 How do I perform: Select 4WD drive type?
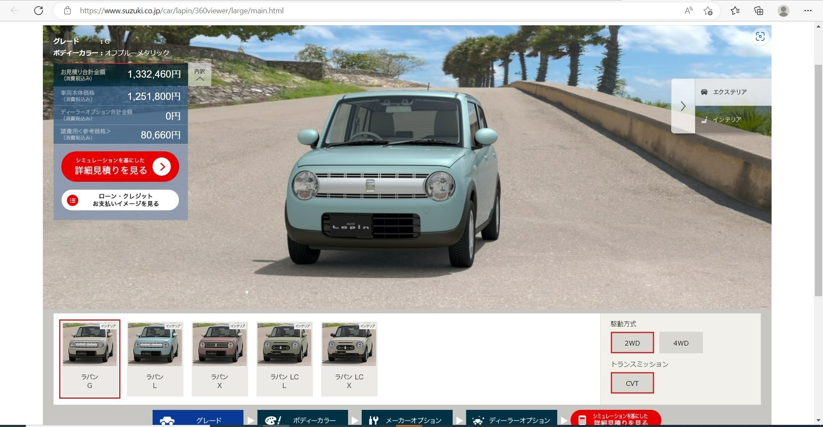tap(681, 343)
